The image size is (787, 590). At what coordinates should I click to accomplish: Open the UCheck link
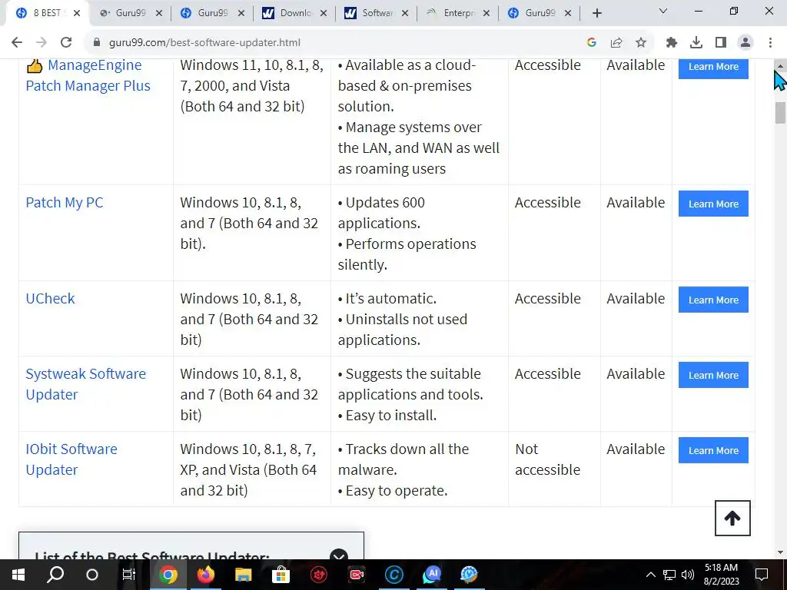[50, 299]
